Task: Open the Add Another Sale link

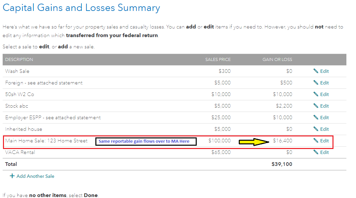Action: [x=35, y=176]
